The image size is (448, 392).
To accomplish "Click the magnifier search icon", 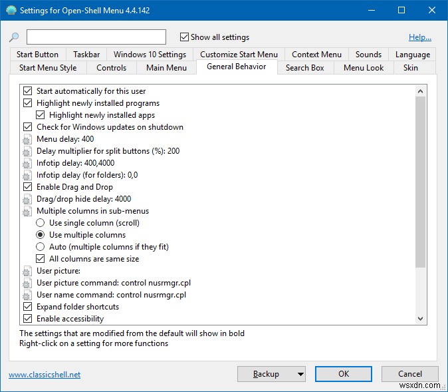I will point(14,37).
